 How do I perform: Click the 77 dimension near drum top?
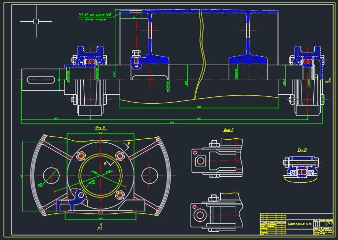pos(134,17)
